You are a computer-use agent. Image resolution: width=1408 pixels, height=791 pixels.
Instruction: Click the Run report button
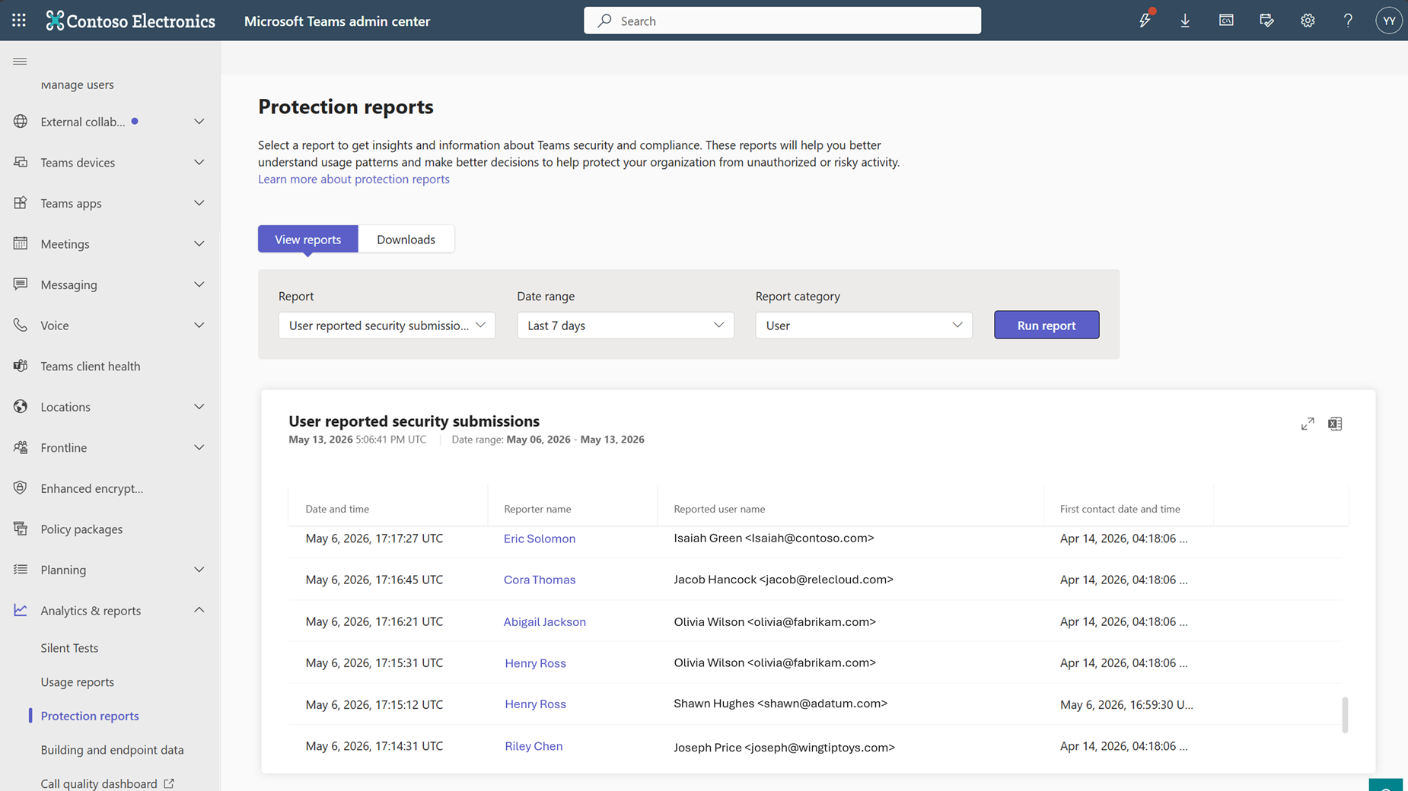point(1046,325)
